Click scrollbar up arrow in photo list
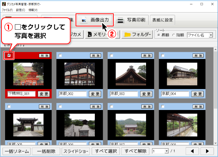The image size is (218, 157). click(215, 50)
